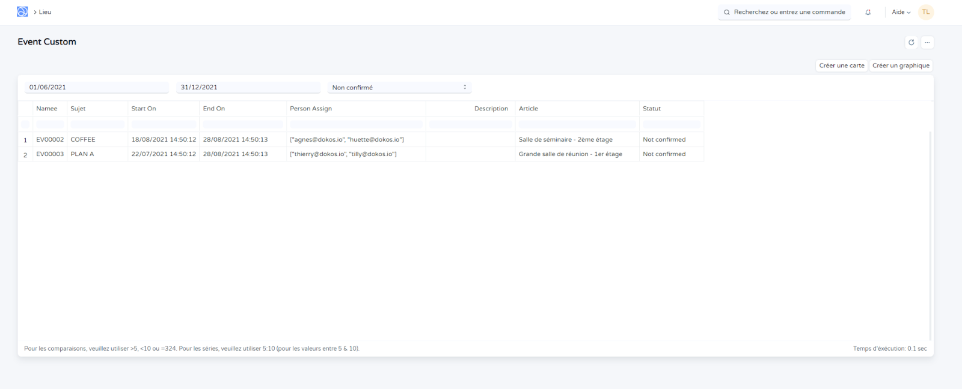Edit the start date 01/06/2021 field
Image resolution: width=962 pixels, height=389 pixels.
[x=96, y=88]
